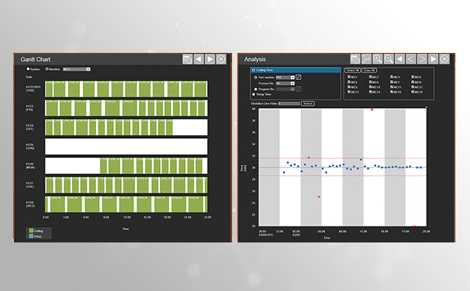Click the fit range icon in Analysis

(366, 59)
